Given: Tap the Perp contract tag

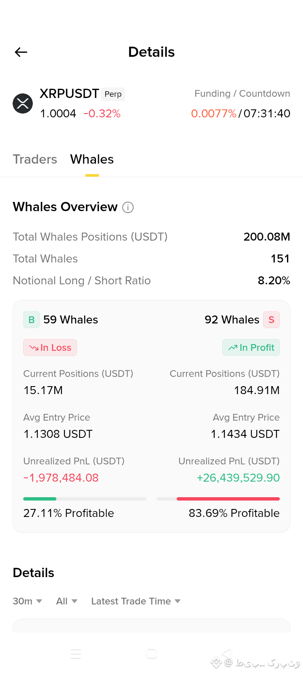Looking at the screenshot, I should coord(113,94).
